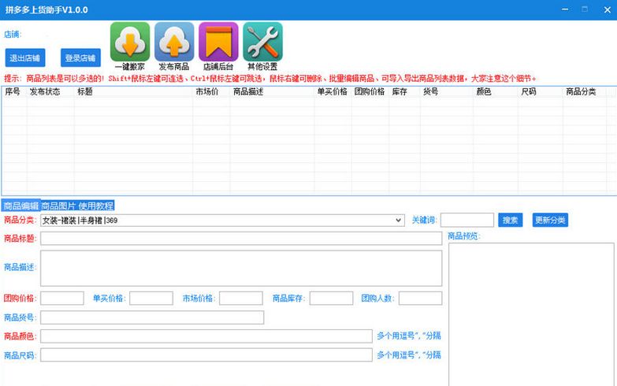Screen dimensions: 617x386
Task: Click inside the 商品描述 text area
Action: coord(241,268)
